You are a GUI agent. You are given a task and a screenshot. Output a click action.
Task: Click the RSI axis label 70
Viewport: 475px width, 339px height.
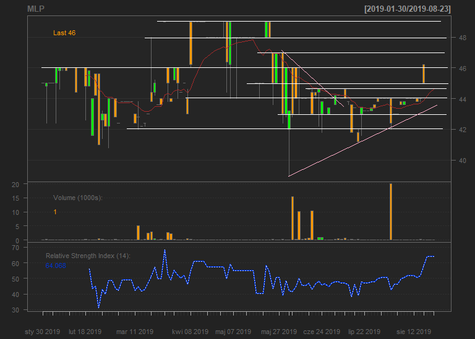click(x=15, y=248)
